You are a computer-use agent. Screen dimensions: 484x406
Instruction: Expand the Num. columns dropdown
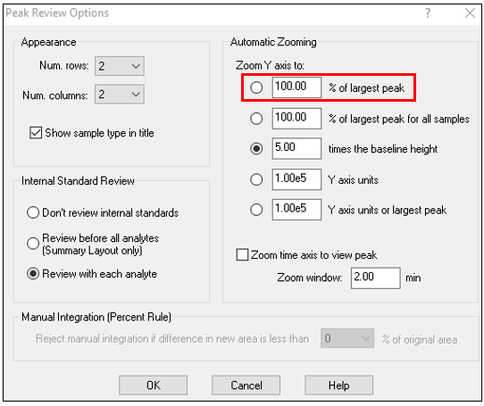click(119, 95)
